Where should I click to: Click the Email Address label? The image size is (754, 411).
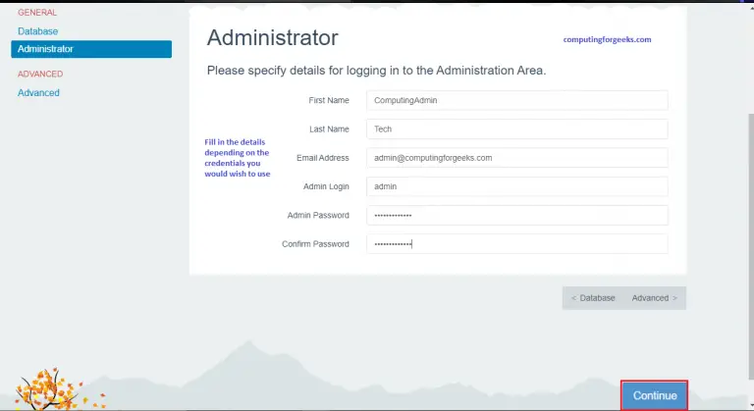(x=322, y=158)
